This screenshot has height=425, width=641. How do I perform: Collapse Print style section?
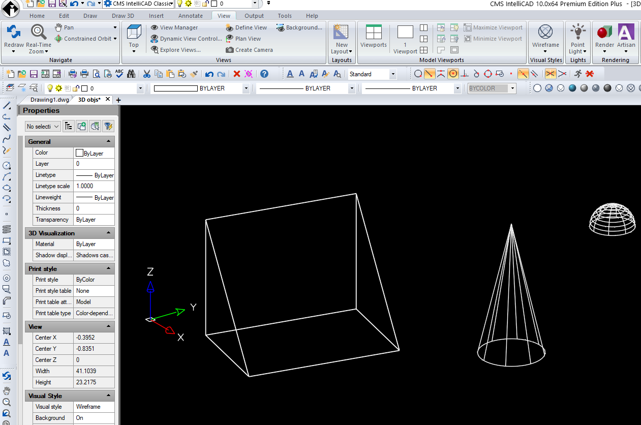[x=108, y=269]
